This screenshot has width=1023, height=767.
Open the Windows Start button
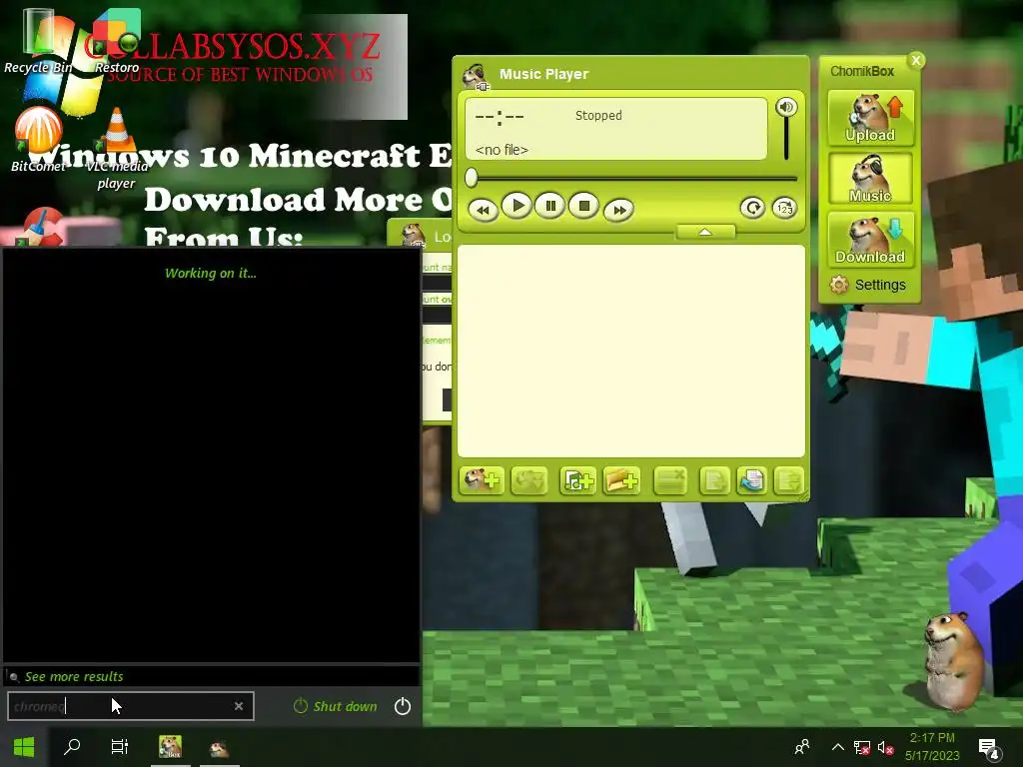click(x=24, y=747)
